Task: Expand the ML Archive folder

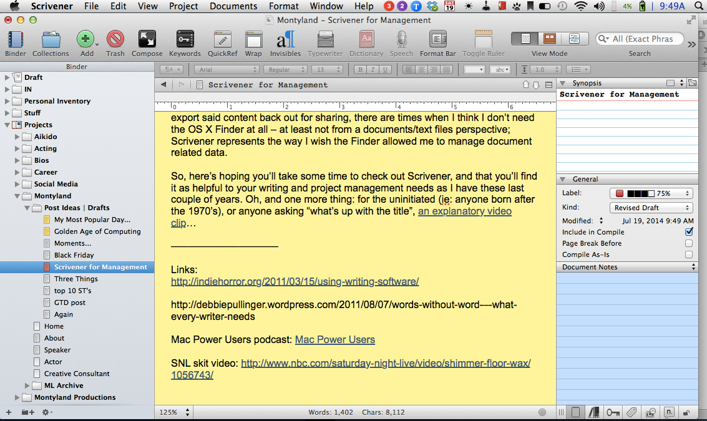Action: [27, 385]
